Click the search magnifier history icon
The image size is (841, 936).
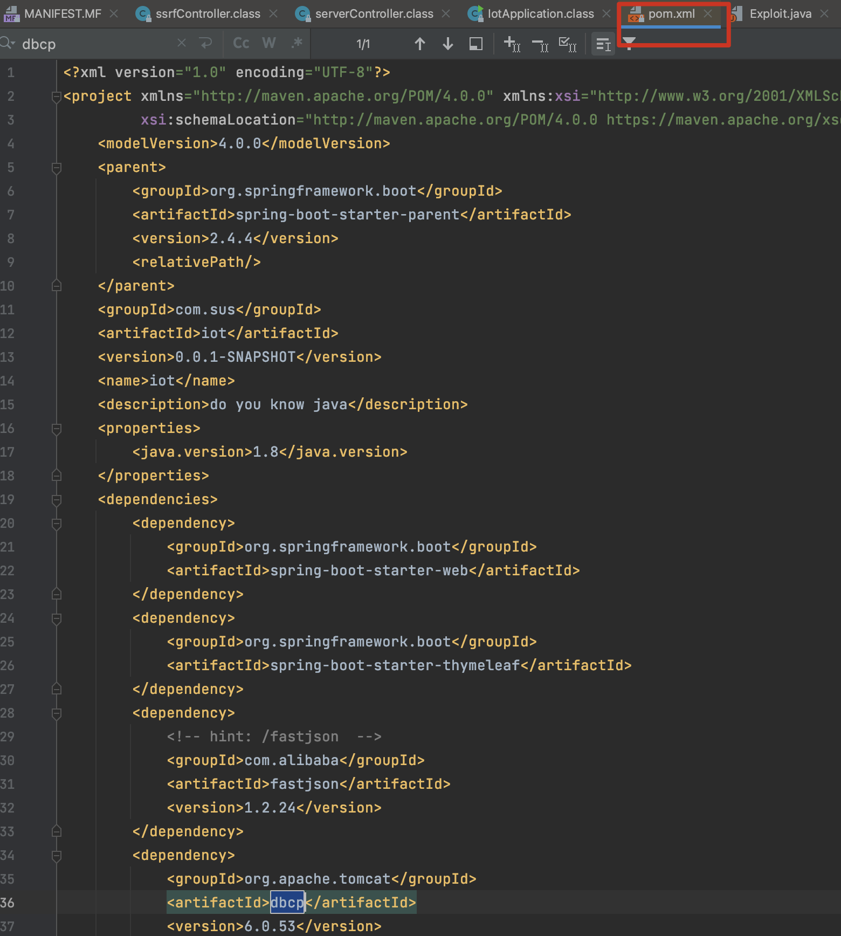8,43
